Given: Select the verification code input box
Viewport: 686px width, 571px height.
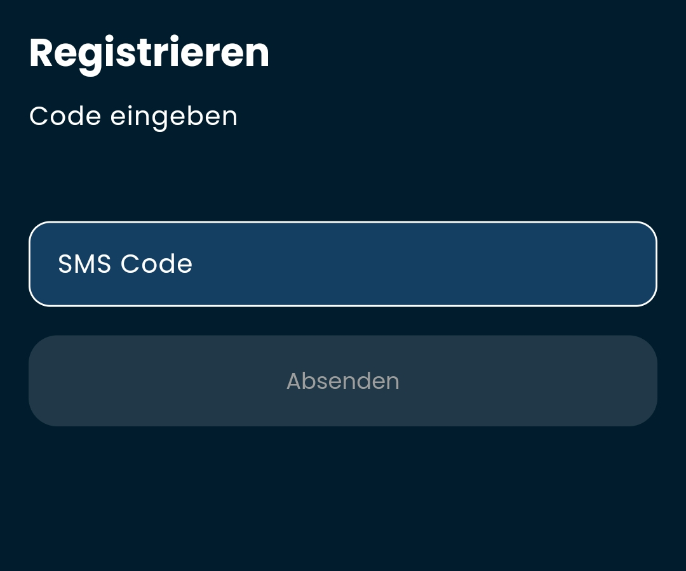Looking at the screenshot, I should click(343, 264).
